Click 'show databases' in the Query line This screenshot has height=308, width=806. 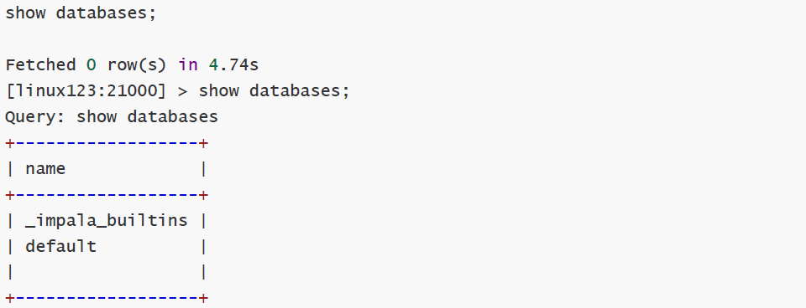pos(147,117)
